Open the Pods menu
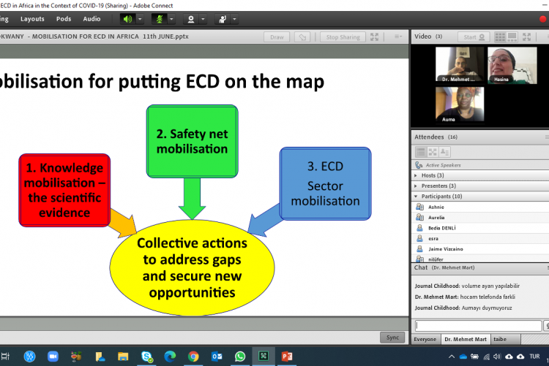 pos(64,19)
